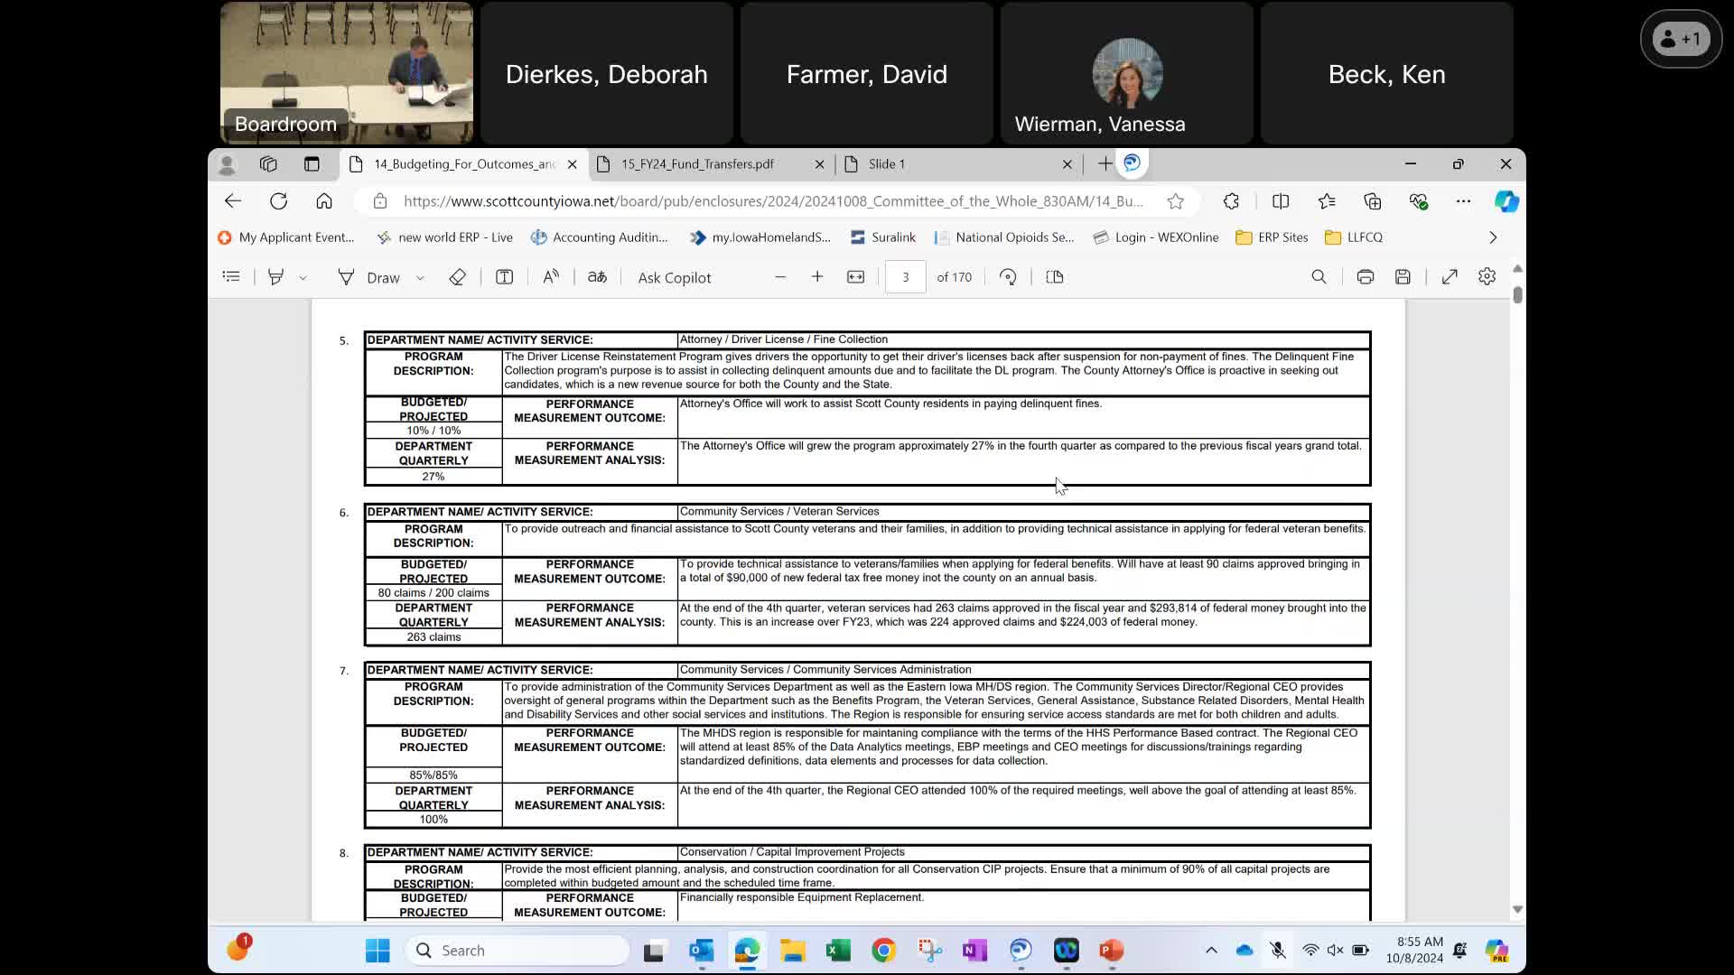The width and height of the screenshot is (1734, 975).
Task: Open Login - WEXOnline bookmark
Action: 1156,237
